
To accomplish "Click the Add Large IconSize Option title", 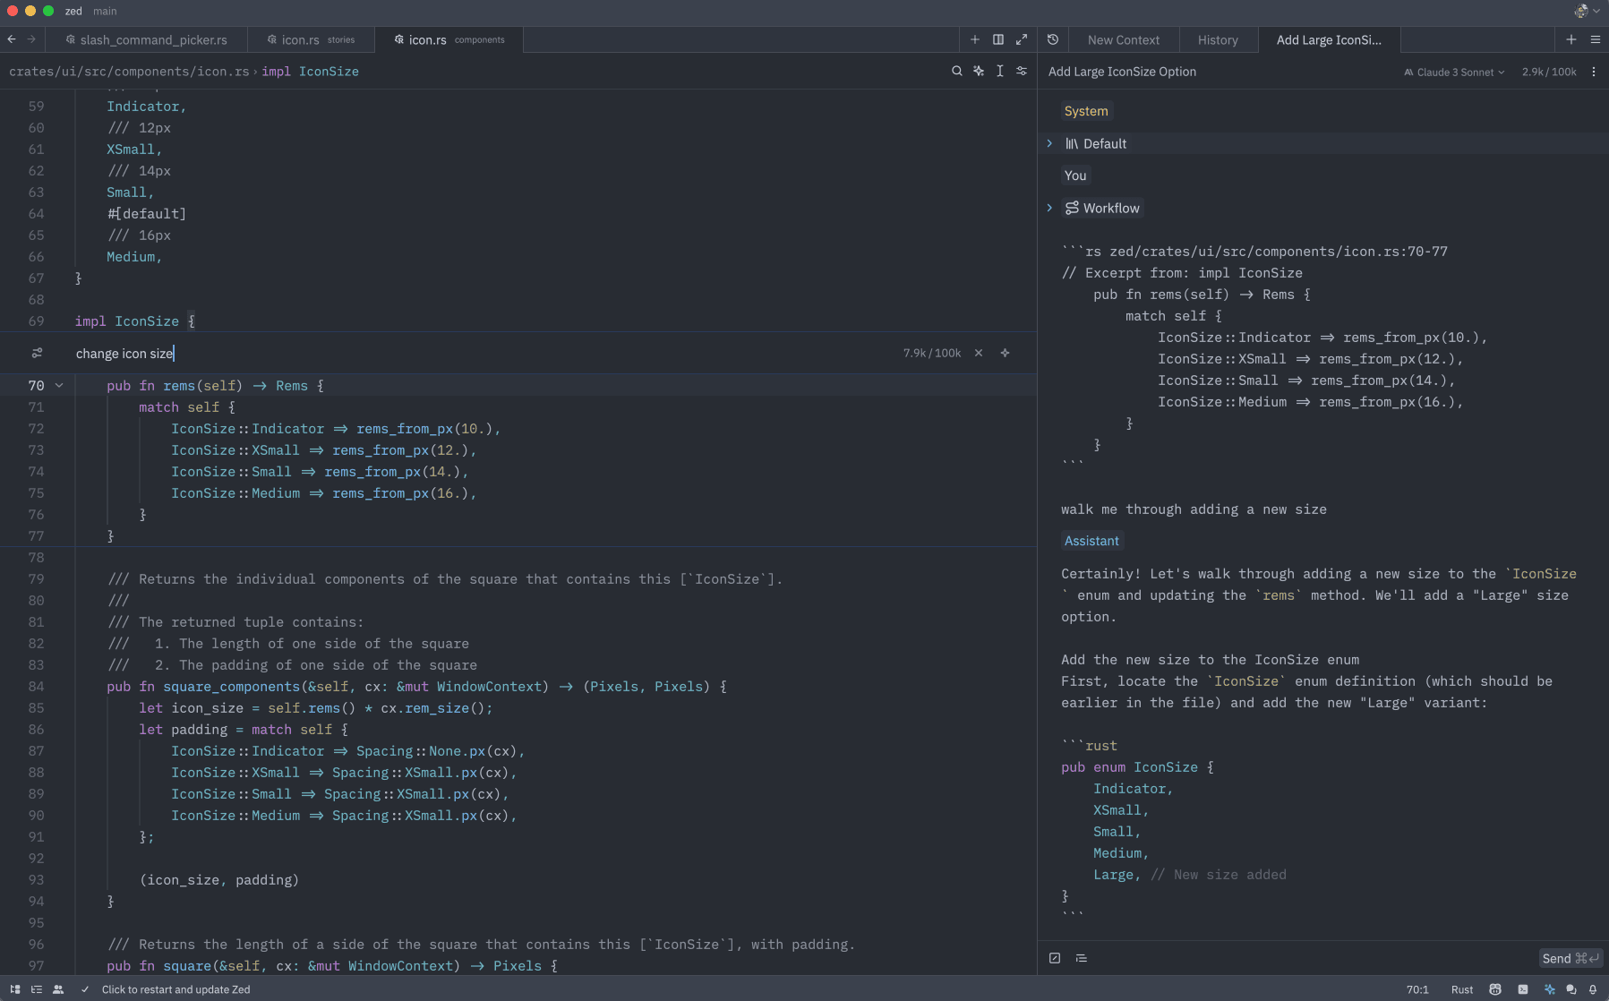I will (1122, 72).
